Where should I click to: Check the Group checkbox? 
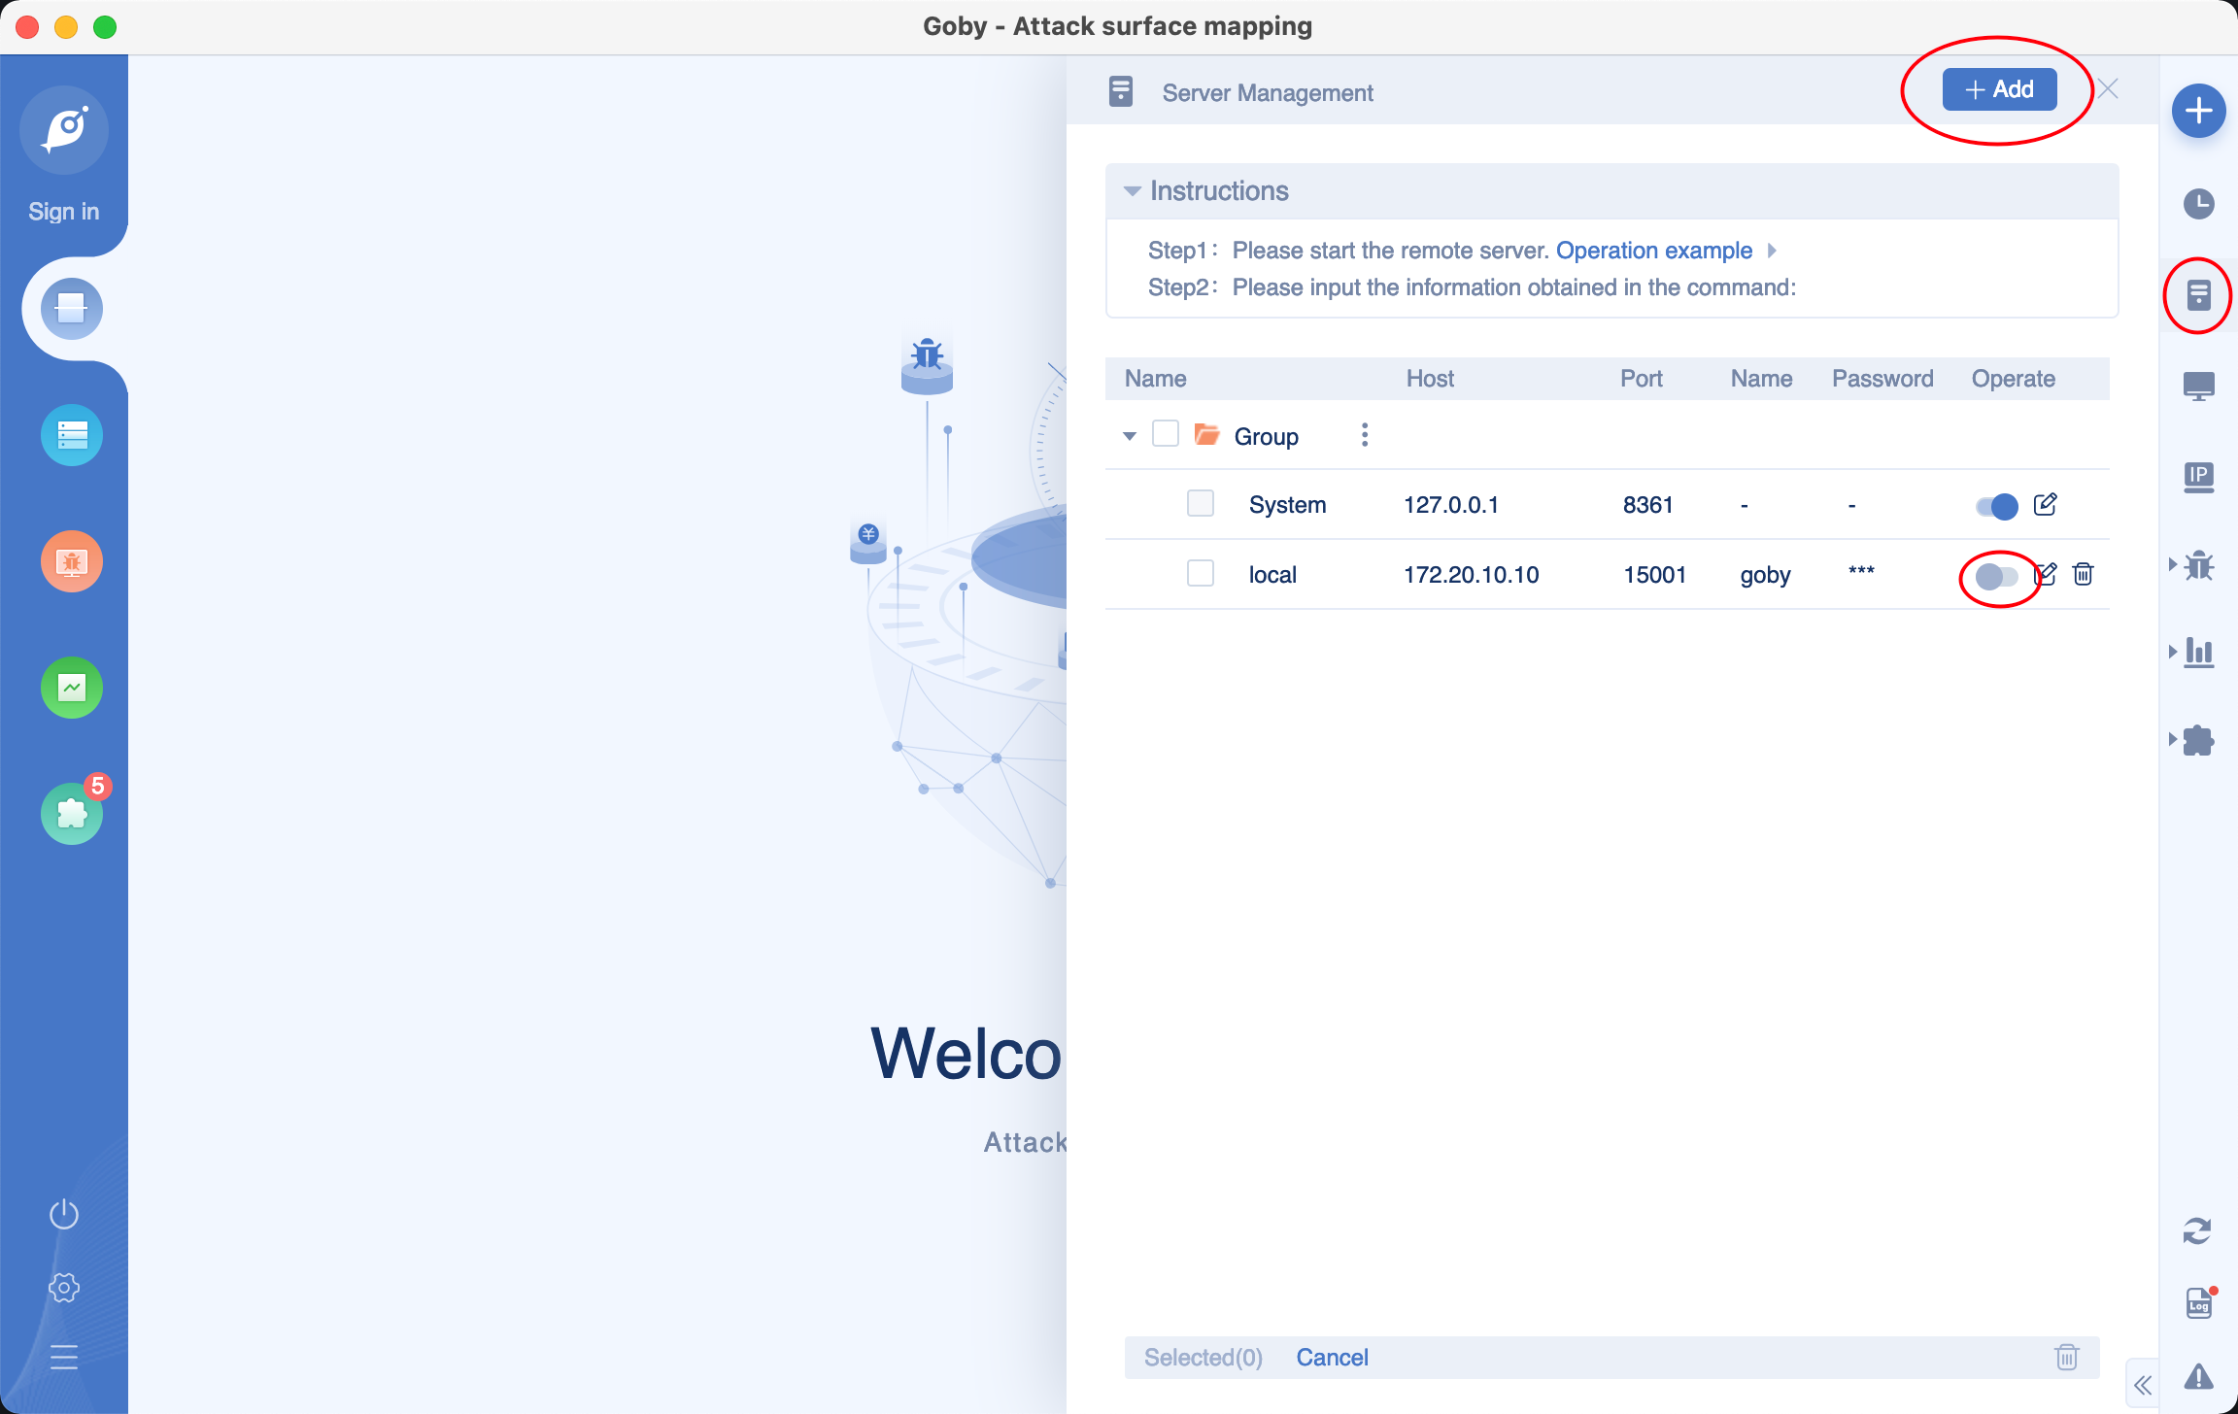(1166, 433)
